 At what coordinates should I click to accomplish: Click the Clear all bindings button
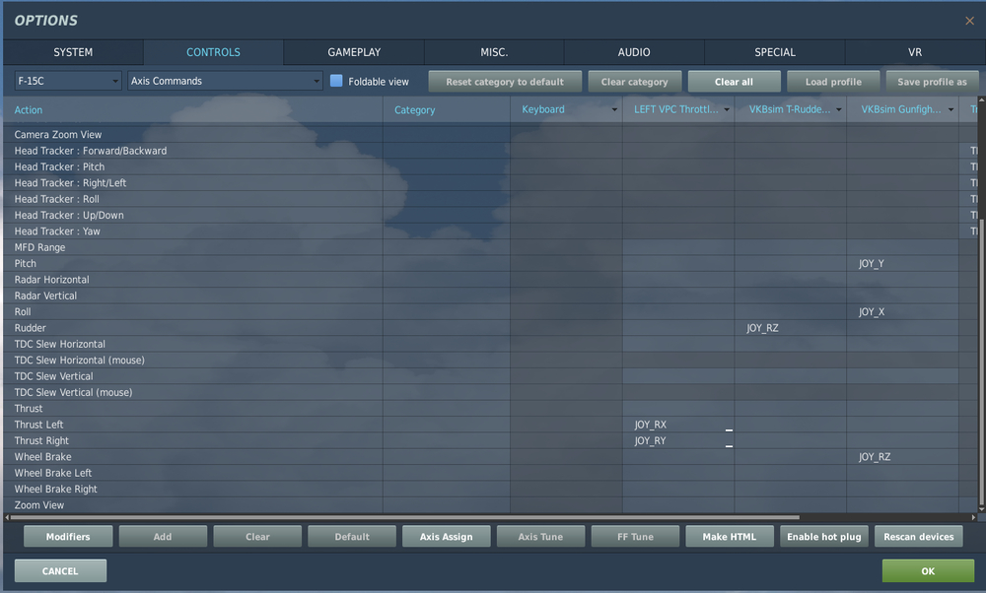(x=734, y=81)
